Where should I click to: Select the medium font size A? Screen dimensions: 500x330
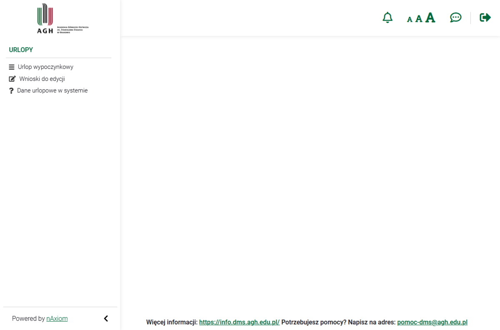click(419, 19)
